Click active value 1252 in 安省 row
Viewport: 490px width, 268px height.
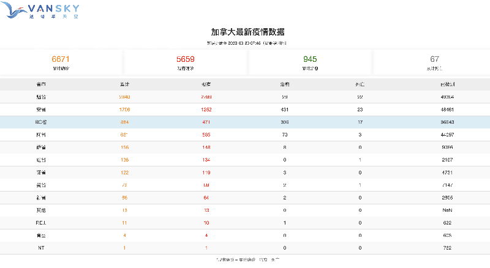[206, 110]
